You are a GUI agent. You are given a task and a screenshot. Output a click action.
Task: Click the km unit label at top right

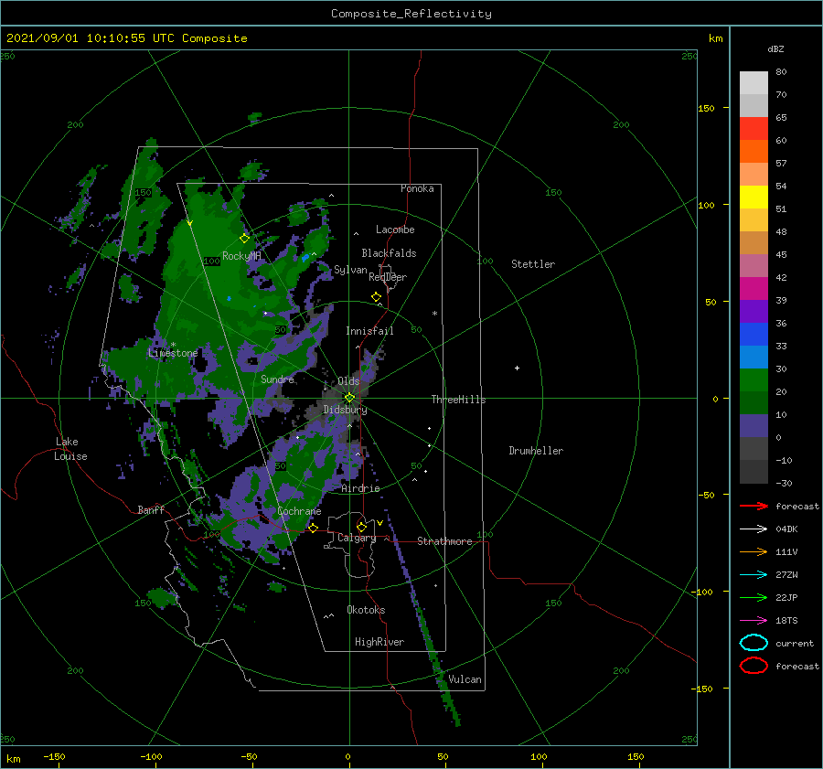pyautogui.click(x=715, y=38)
